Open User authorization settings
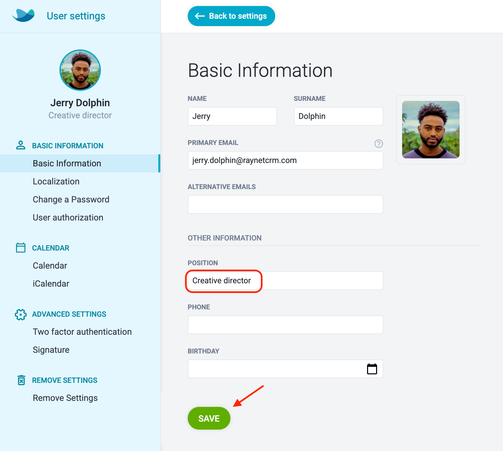The image size is (503, 451). pos(68,217)
